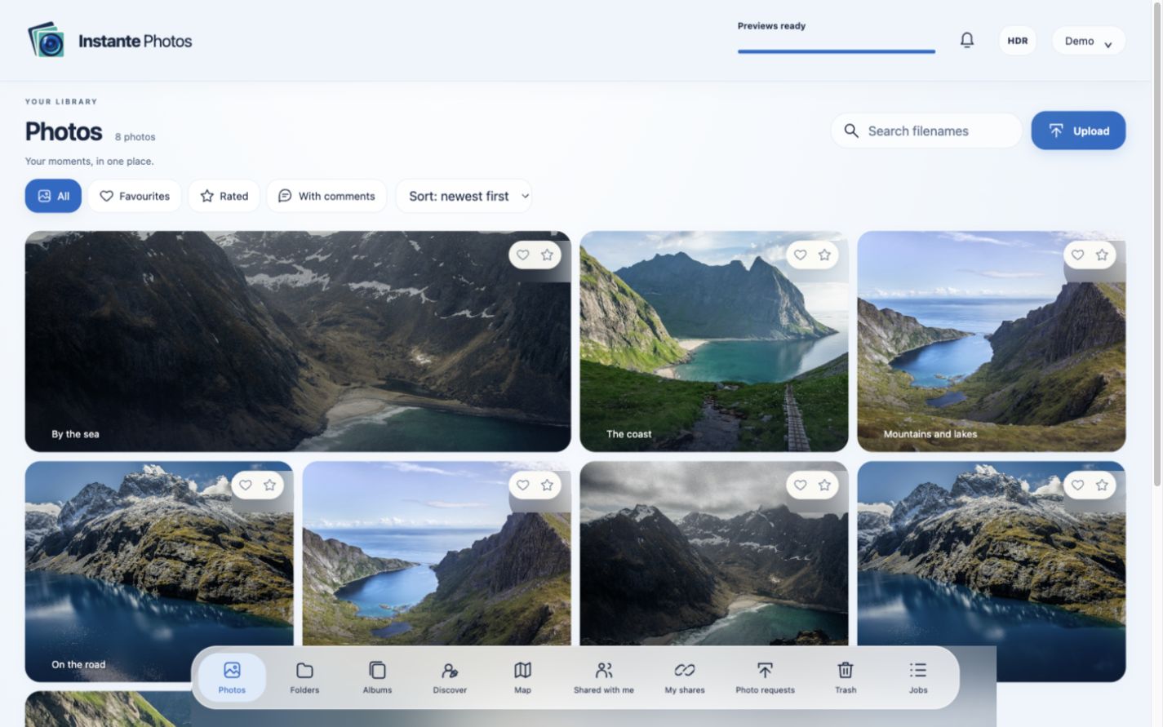
Task: Favourite the Mountains and lakes photo
Action: pos(1078,255)
